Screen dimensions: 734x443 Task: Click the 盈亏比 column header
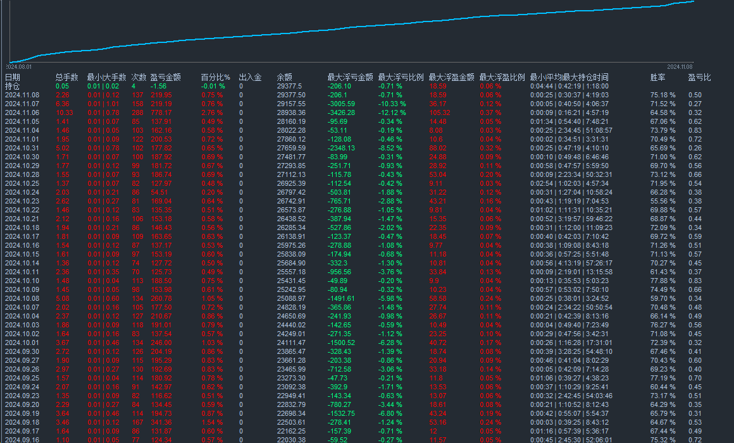[x=699, y=77]
